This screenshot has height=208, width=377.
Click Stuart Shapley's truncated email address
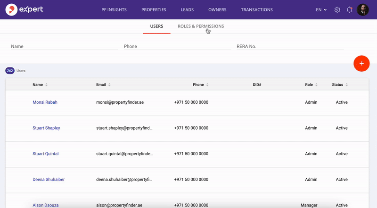coord(124,128)
